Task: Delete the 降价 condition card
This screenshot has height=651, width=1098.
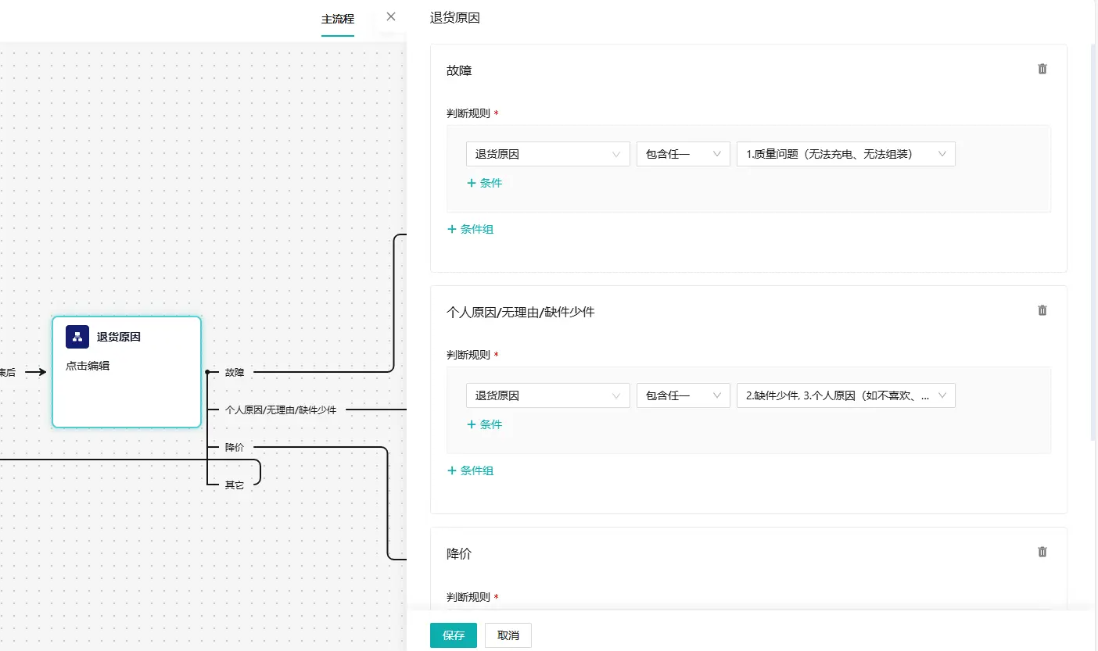Action: click(x=1042, y=552)
